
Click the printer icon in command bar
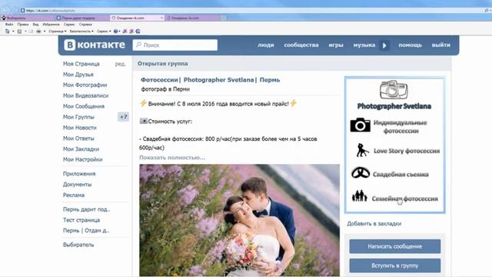click(x=38, y=31)
